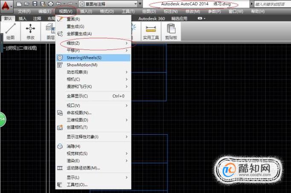Select ShowMotion(M) menu entry
The width and height of the screenshot is (291, 193).
tap(93, 65)
